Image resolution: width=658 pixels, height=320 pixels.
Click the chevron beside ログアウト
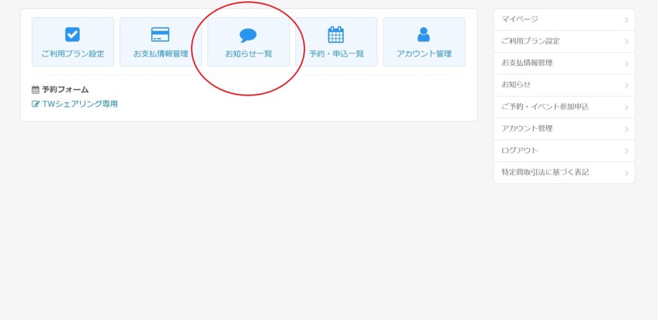pos(627,151)
